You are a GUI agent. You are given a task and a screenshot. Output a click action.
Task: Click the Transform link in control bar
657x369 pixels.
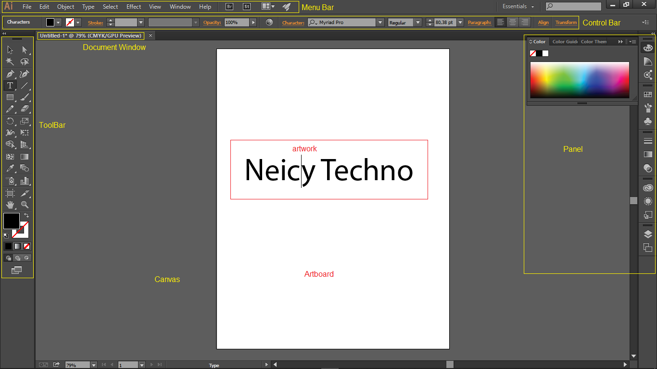coord(566,23)
